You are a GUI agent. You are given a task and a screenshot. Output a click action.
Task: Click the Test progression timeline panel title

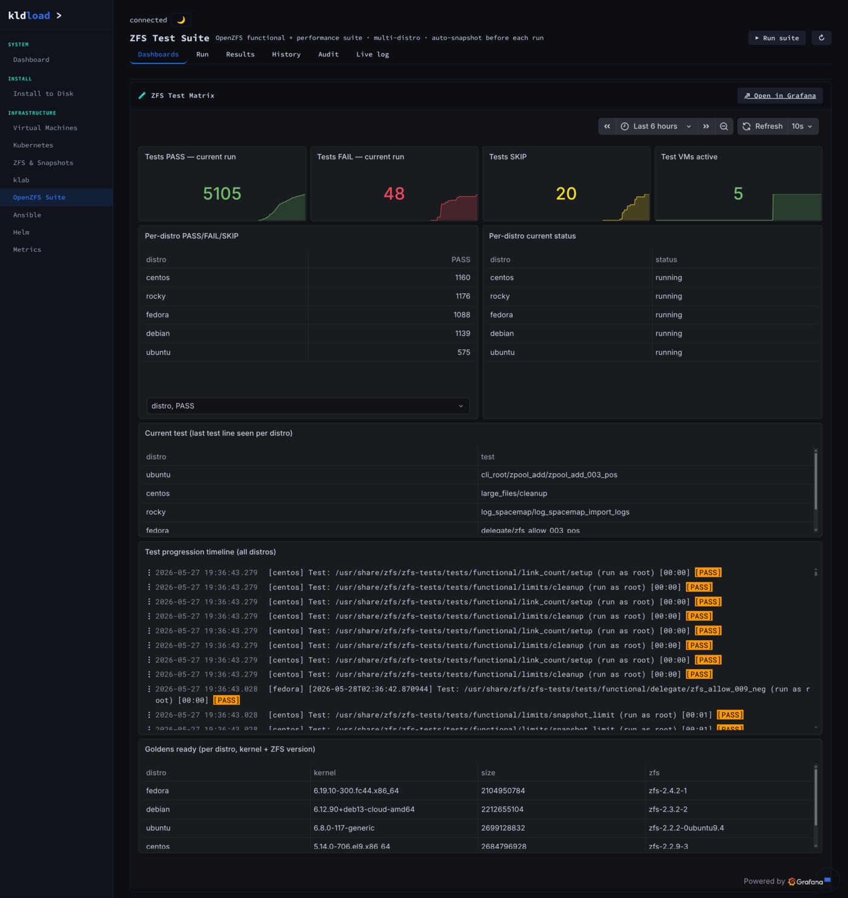click(x=210, y=552)
